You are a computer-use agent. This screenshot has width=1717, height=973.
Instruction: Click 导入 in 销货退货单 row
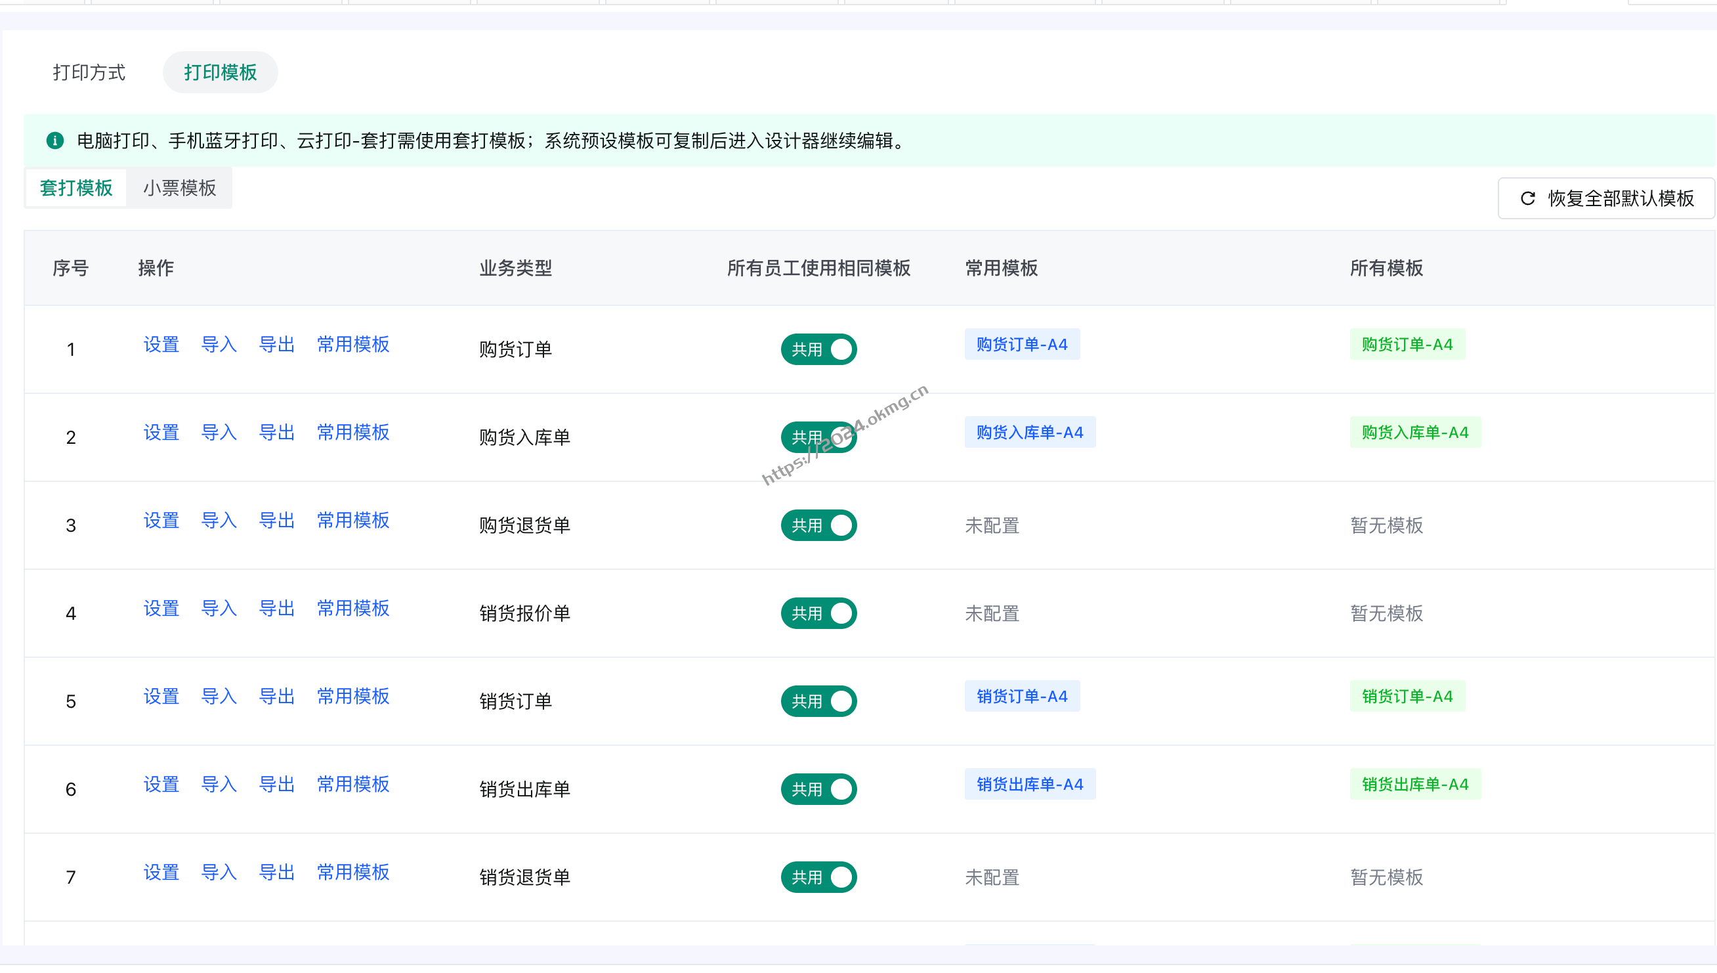tap(219, 872)
